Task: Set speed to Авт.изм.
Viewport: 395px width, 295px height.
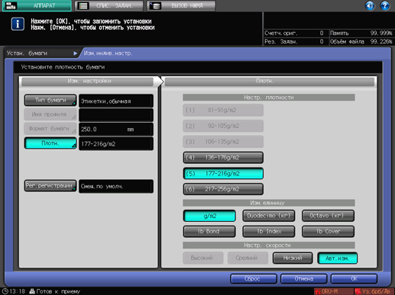Action: (x=338, y=258)
